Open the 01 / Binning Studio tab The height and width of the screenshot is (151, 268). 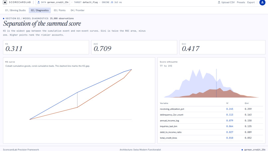click(x=15, y=10)
